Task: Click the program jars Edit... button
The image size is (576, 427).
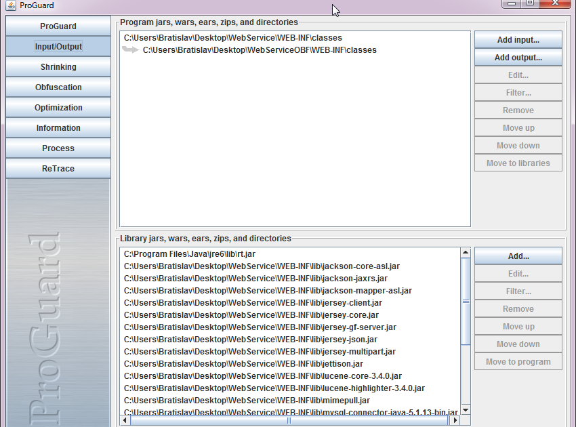Action: (518, 75)
